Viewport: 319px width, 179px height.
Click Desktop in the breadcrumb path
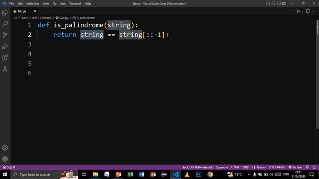pos(46,18)
